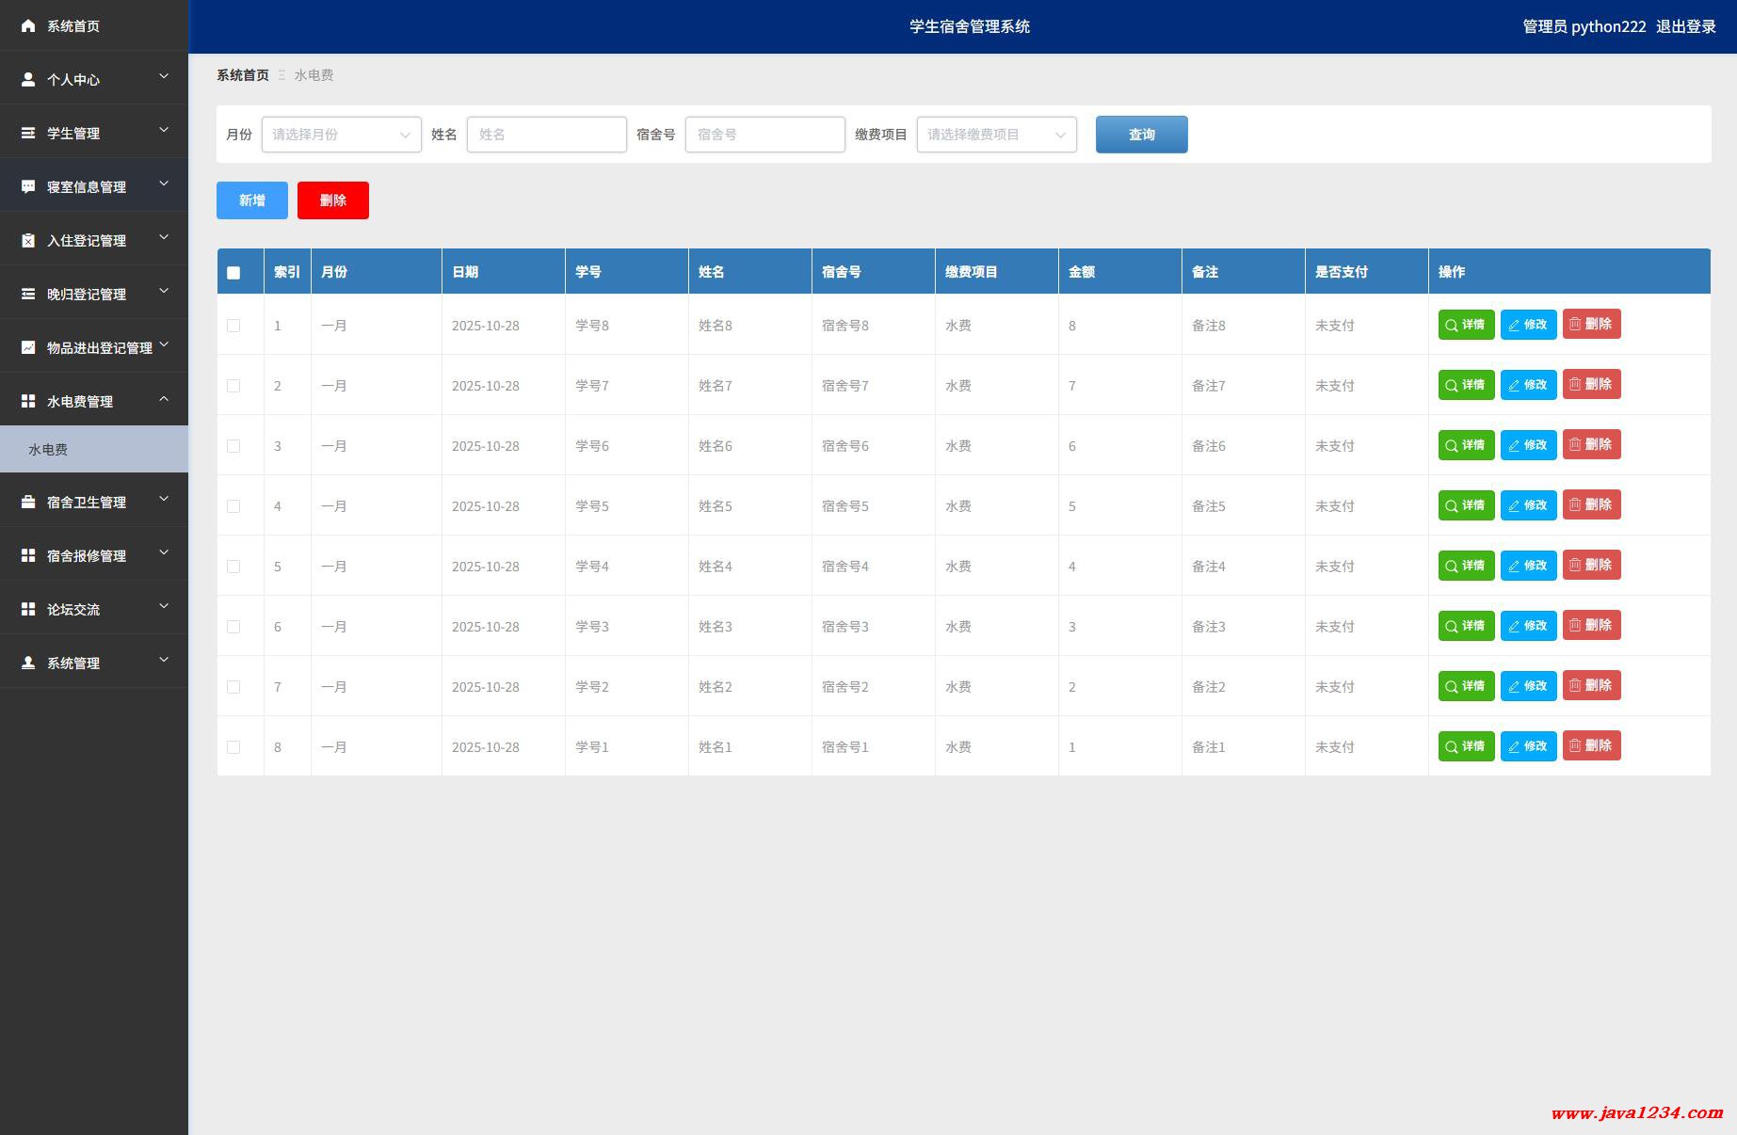Open the 月份 month dropdown

(341, 135)
